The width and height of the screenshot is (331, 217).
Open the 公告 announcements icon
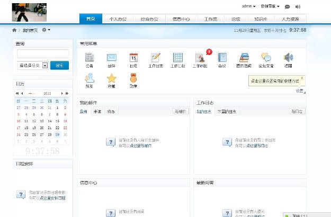(x=90, y=58)
